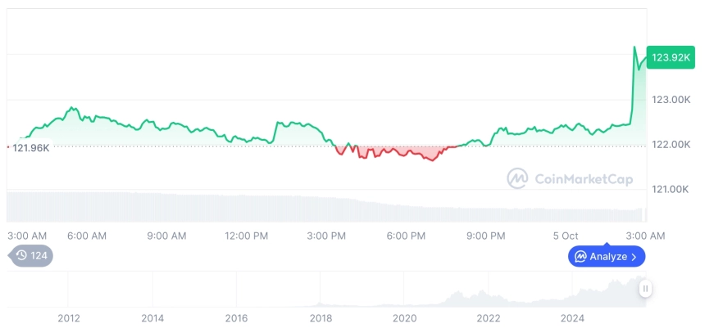The height and width of the screenshot is (328, 705).
Task: Click the green 123.92K current price label
Action: (x=670, y=57)
